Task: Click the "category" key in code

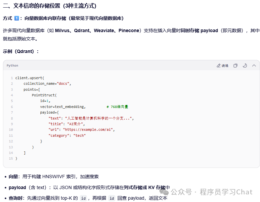Action: click(x=59, y=135)
